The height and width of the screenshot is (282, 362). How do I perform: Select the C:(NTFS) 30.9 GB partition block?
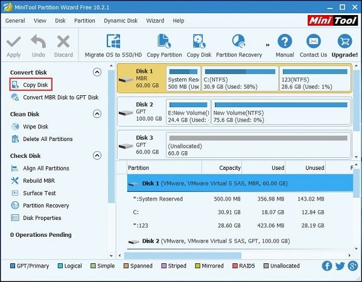(240, 78)
